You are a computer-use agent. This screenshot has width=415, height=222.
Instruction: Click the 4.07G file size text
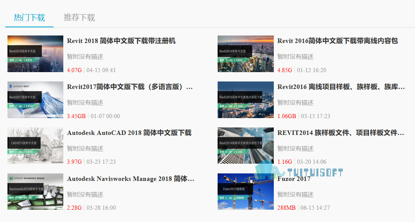tap(75, 70)
